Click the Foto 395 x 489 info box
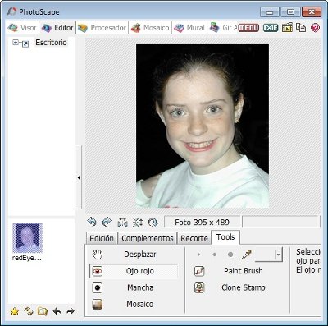 pos(203,222)
